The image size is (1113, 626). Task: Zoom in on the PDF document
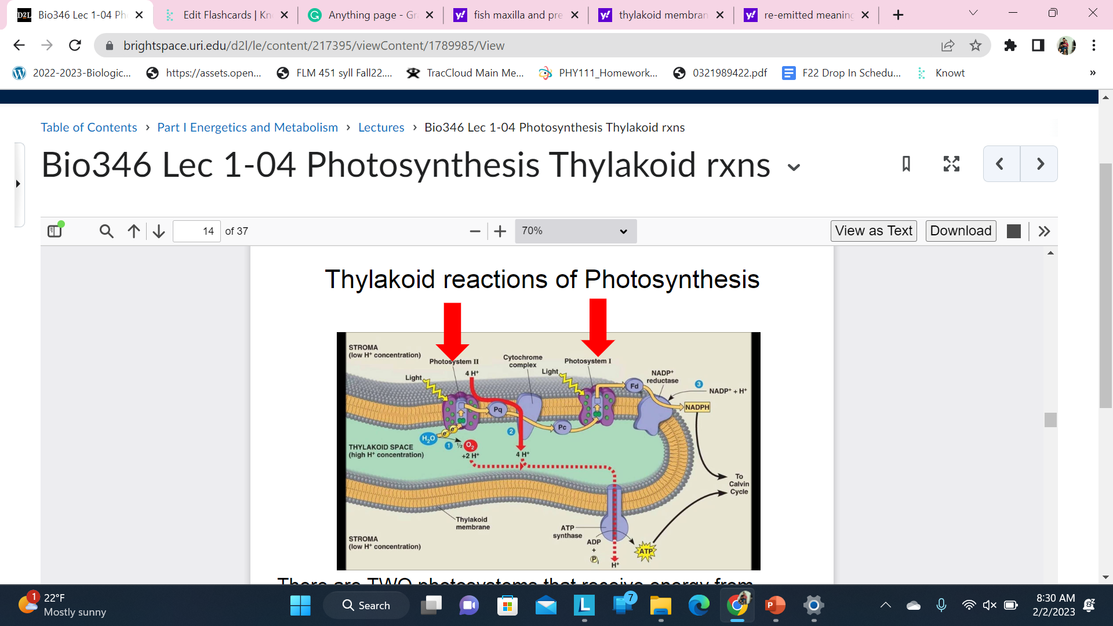[x=500, y=231]
